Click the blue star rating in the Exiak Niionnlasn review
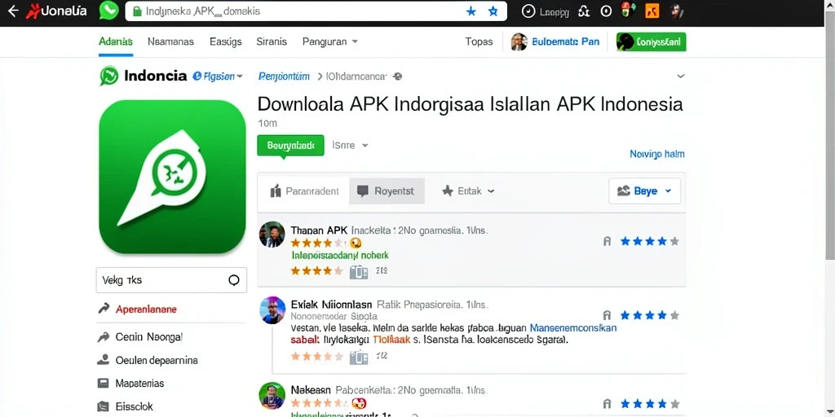The height and width of the screenshot is (417, 835). pyautogui.click(x=650, y=315)
